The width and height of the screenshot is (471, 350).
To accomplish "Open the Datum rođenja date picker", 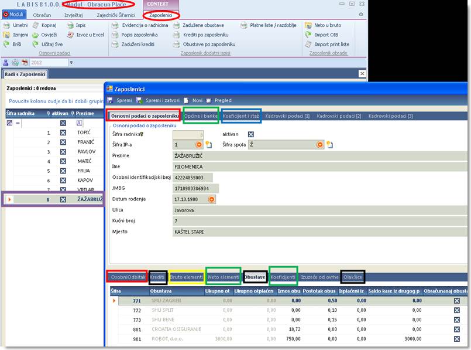I will [x=211, y=199].
